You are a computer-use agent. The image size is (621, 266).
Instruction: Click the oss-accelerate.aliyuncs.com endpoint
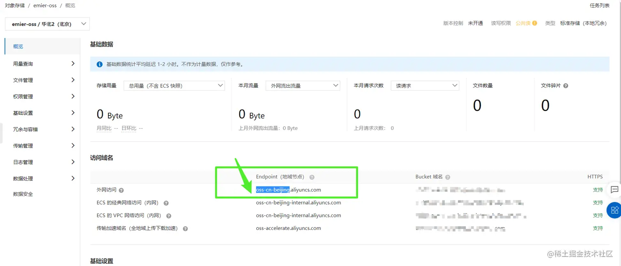click(x=288, y=228)
